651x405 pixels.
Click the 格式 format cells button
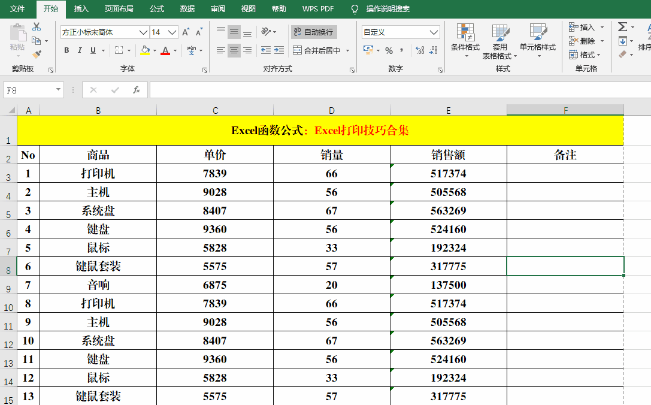click(582, 55)
